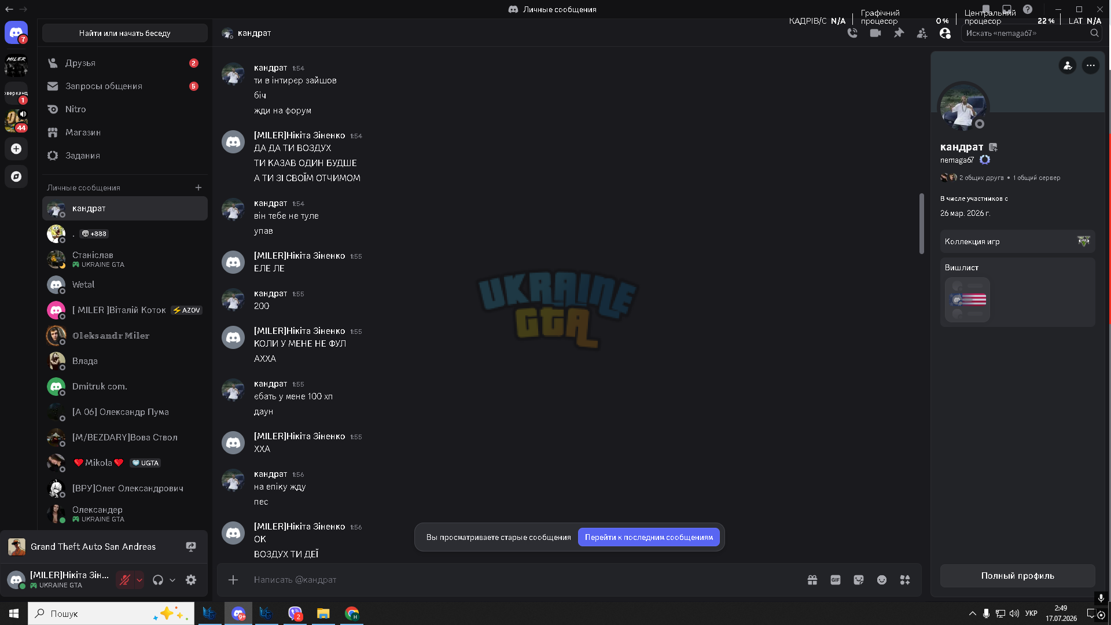The height and width of the screenshot is (625, 1111).
Task: Start a video call with кандрат
Action: (875, 33)
